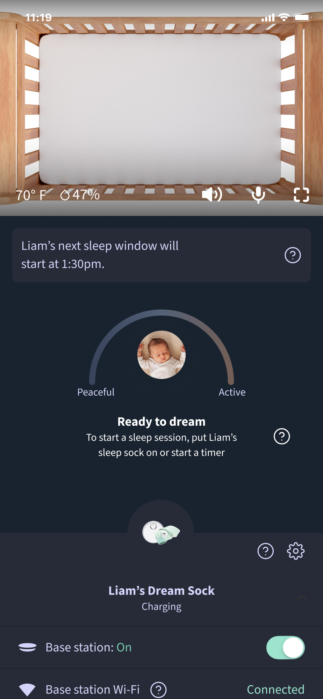Tap the Connected Wi-Fi status
Image resolution: width=323 pixels, height=699 pixels.
(275, 690)
